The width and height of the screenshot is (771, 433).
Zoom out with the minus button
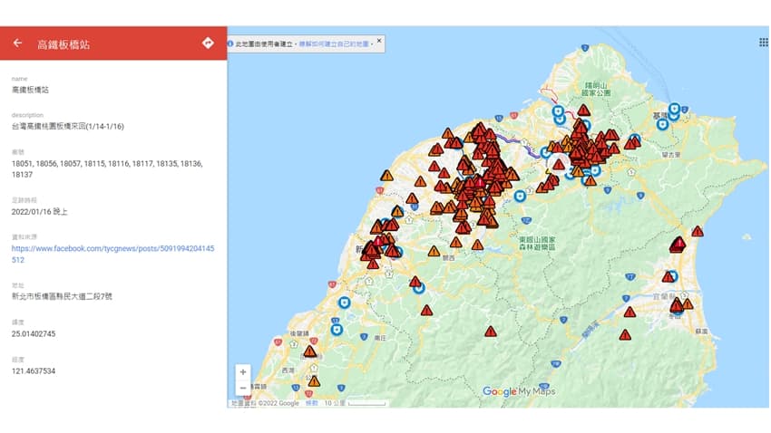243,388
